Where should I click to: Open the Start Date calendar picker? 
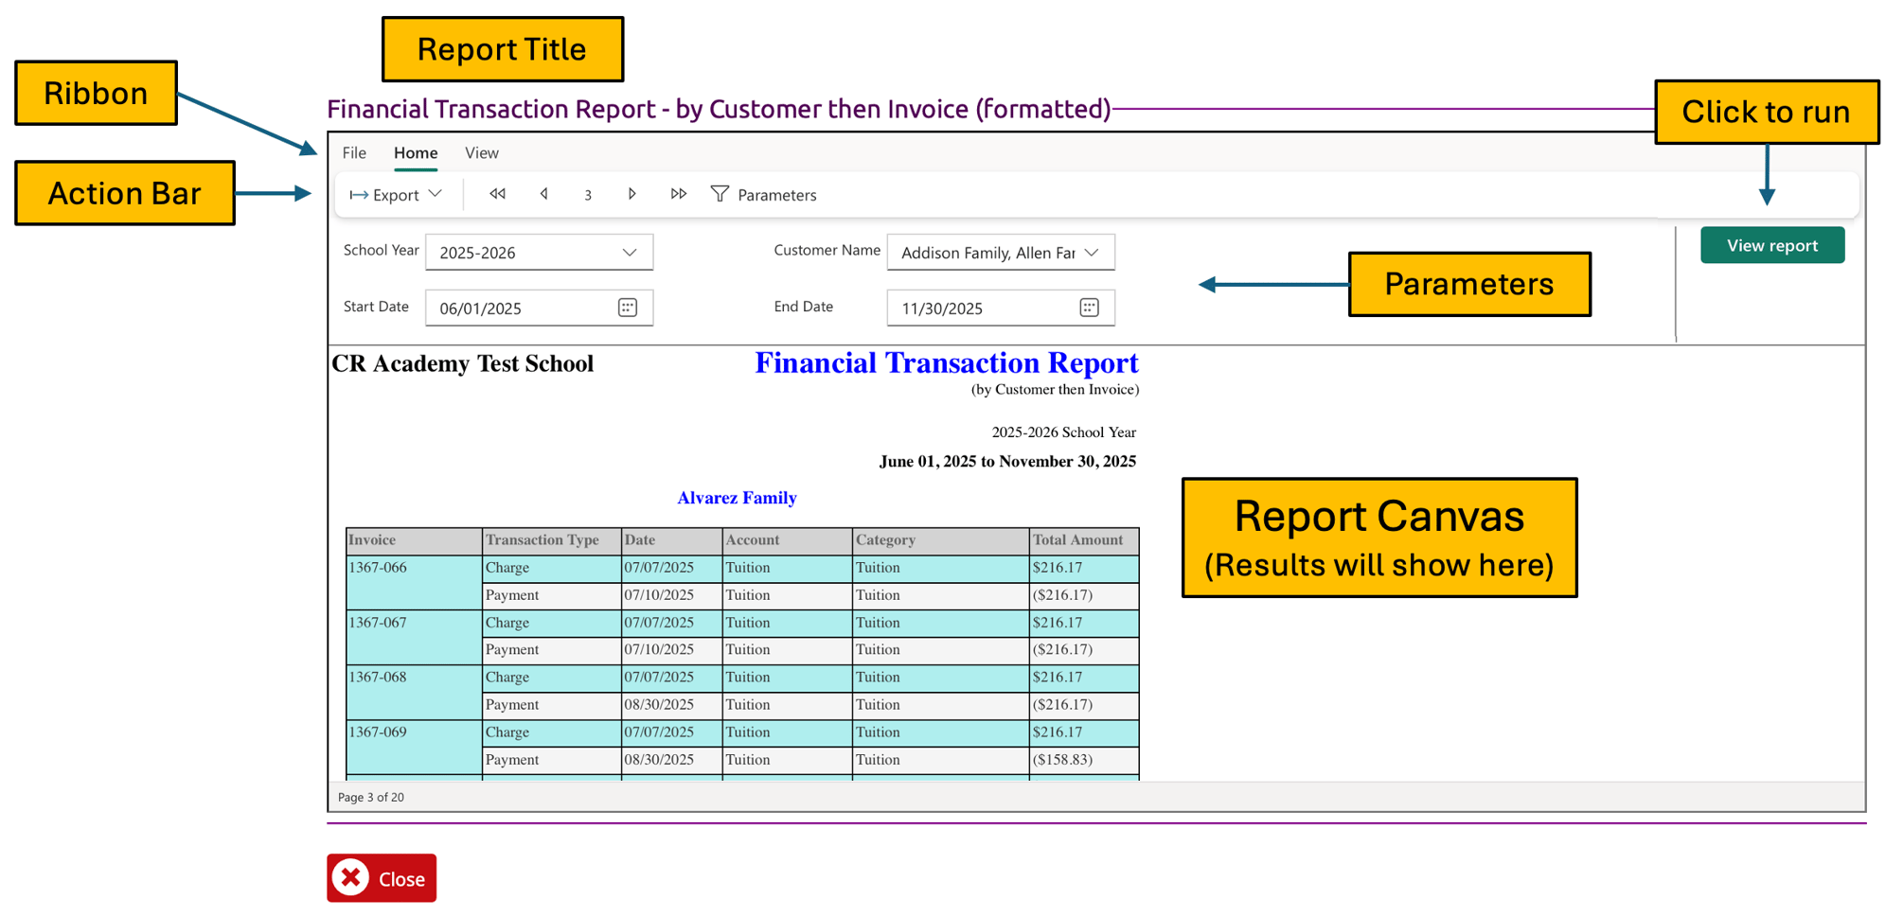pyautogui.click(x=628, y=308)
